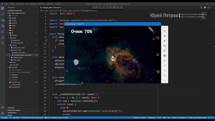Viewport: 215px width, 121px height.
Task: Close the manager_game_scene.dart tab
Action: coord(61,7)
